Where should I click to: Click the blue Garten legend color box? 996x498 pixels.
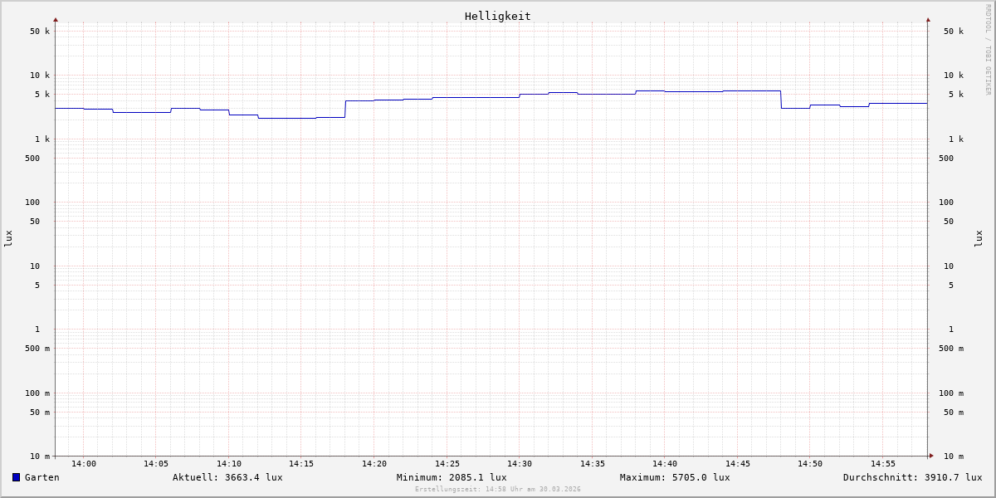pyautogui.click(x=16, y=477)
